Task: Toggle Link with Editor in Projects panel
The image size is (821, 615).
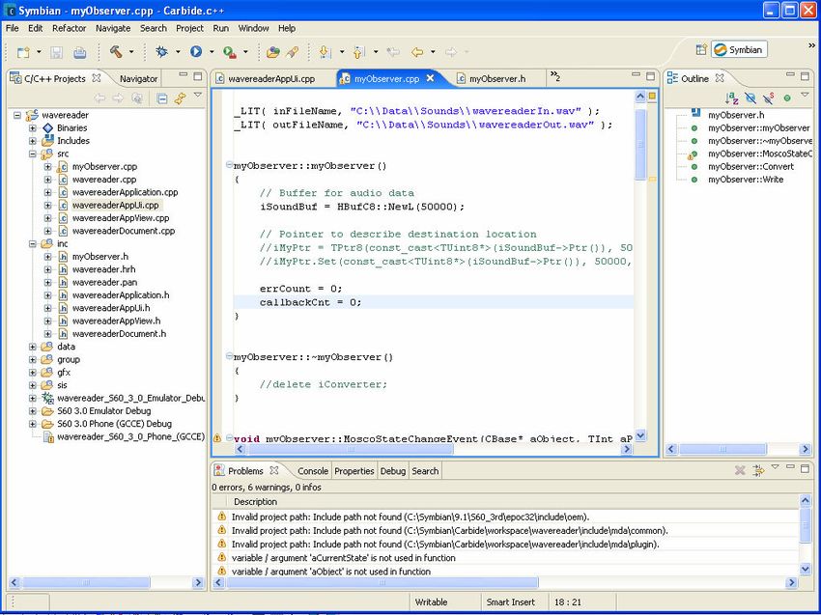Action: tap(180, 98)
